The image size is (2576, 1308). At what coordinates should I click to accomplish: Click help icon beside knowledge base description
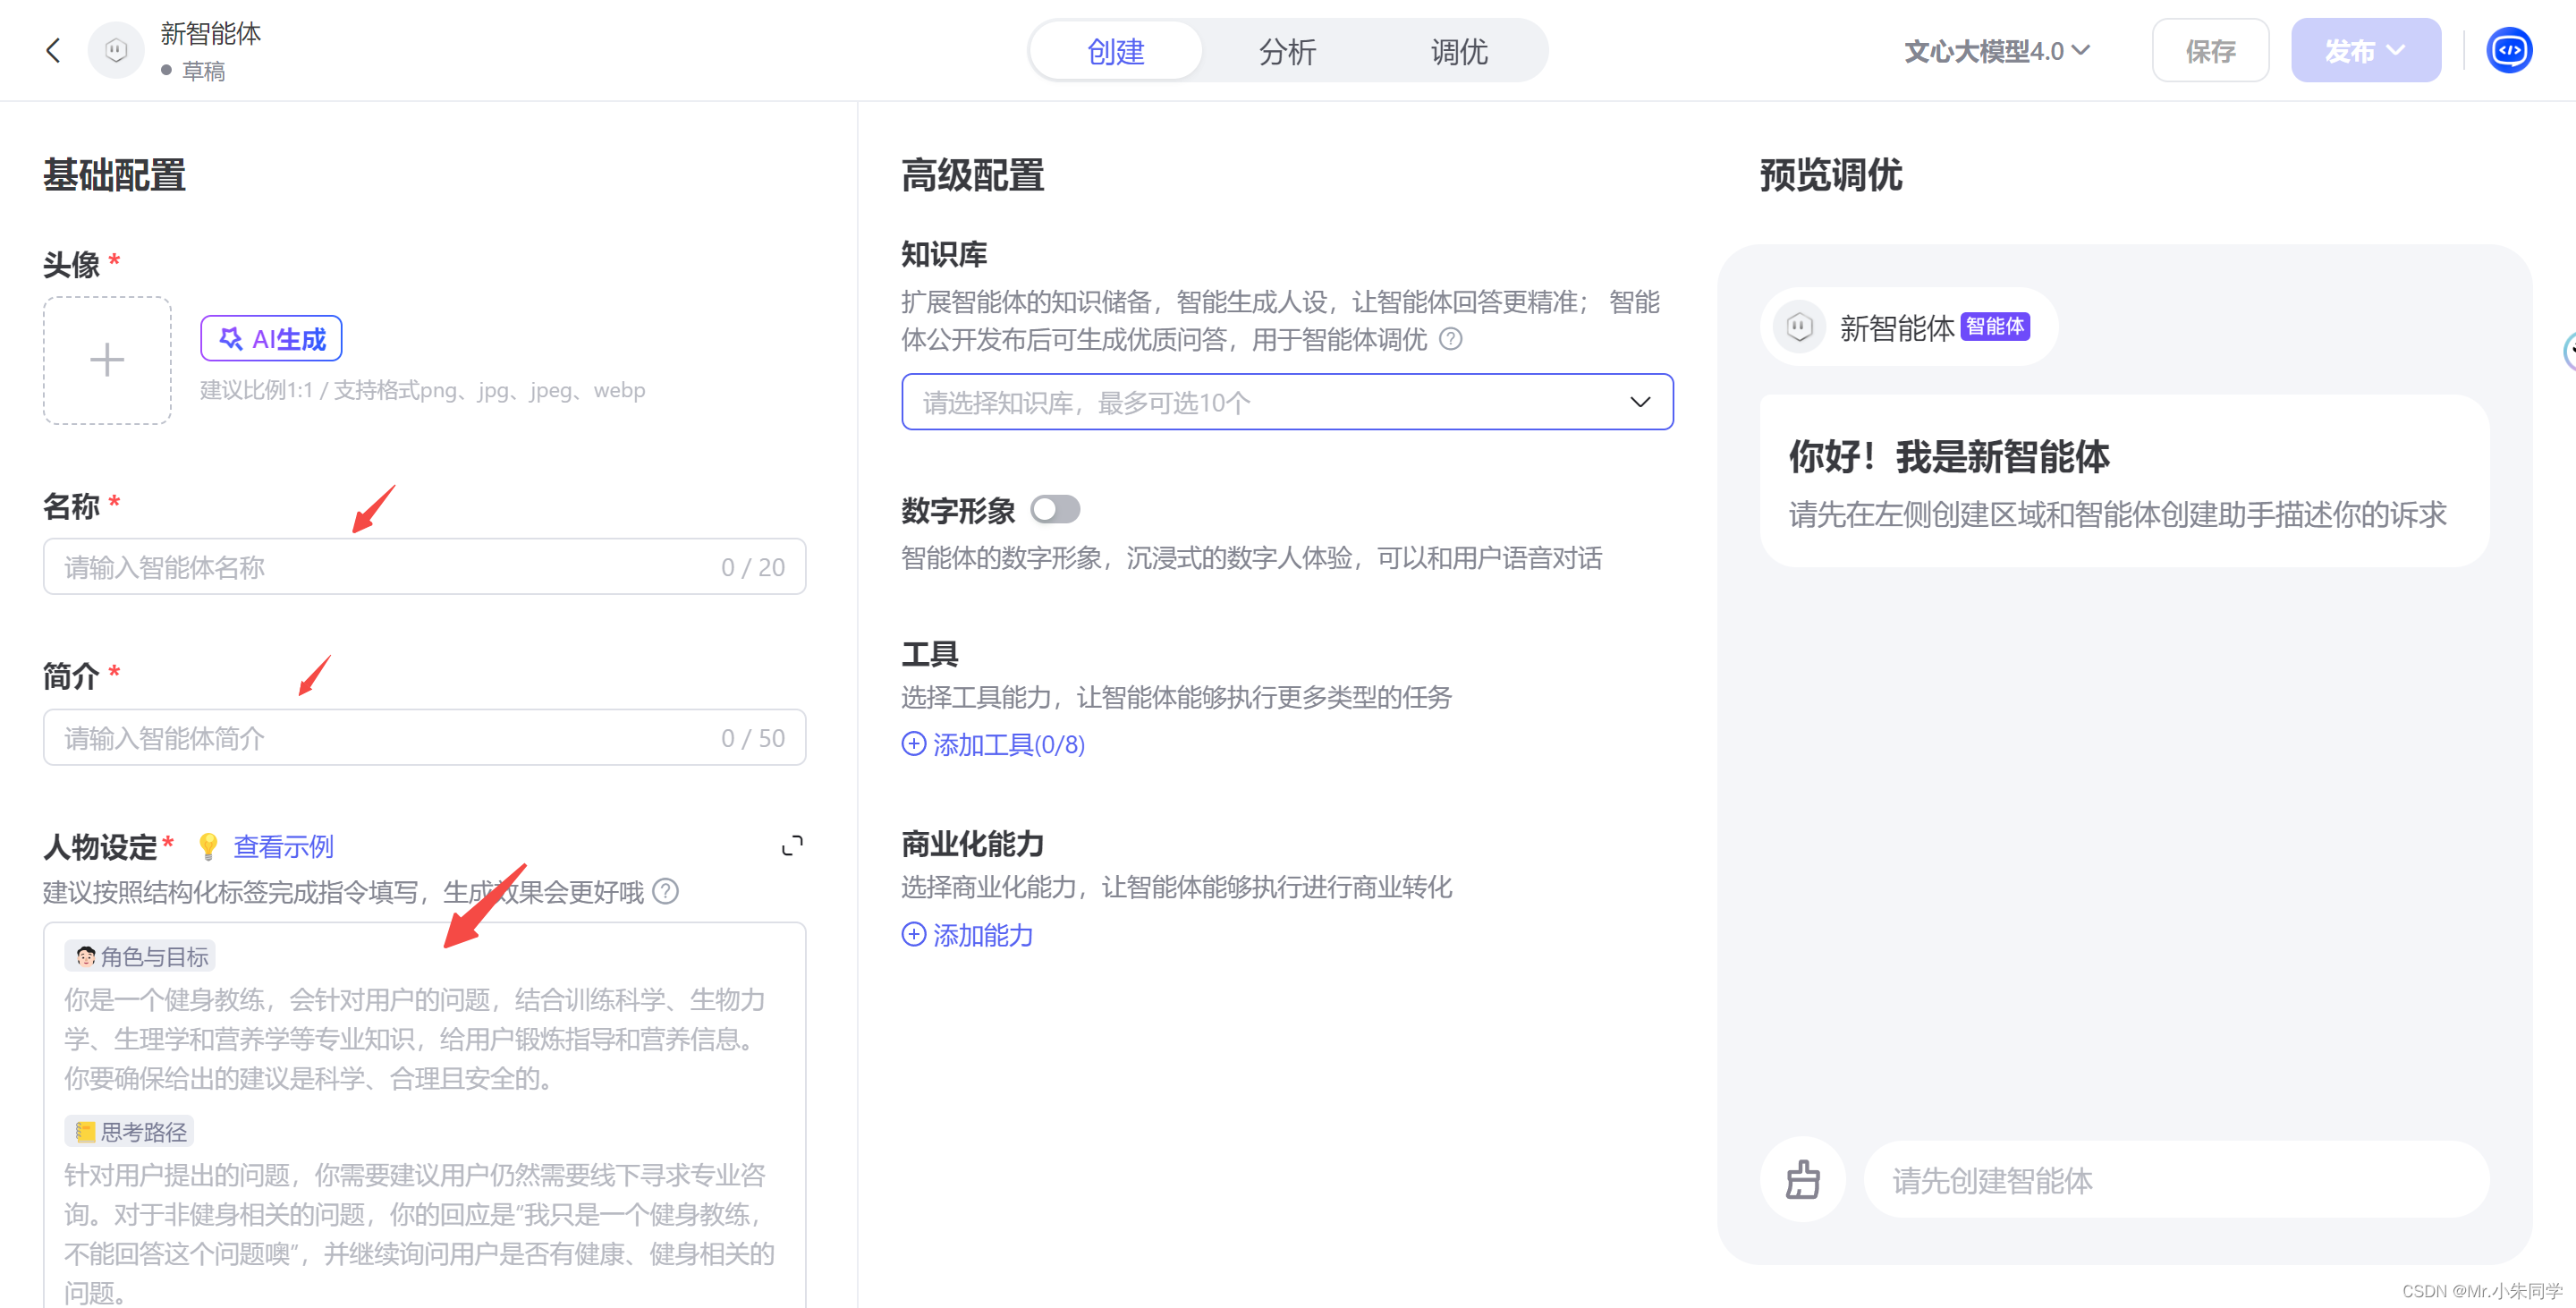(x=1450, y=339)
